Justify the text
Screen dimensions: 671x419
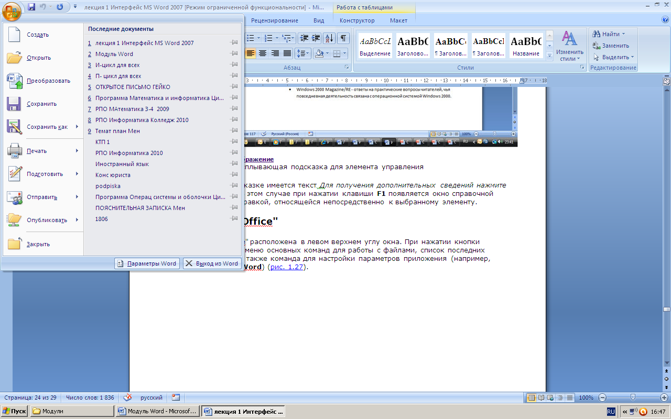pyautogui.click(x=287, y=53)
